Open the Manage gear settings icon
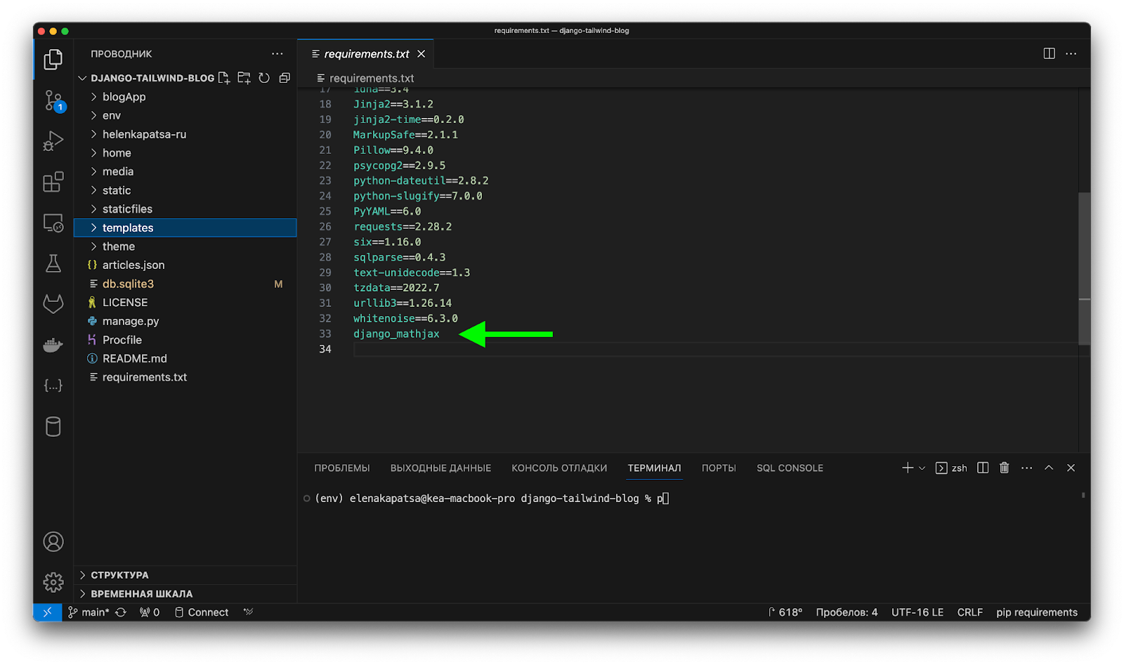Viewport: 1124px width, 665px height. coord(53,582)
